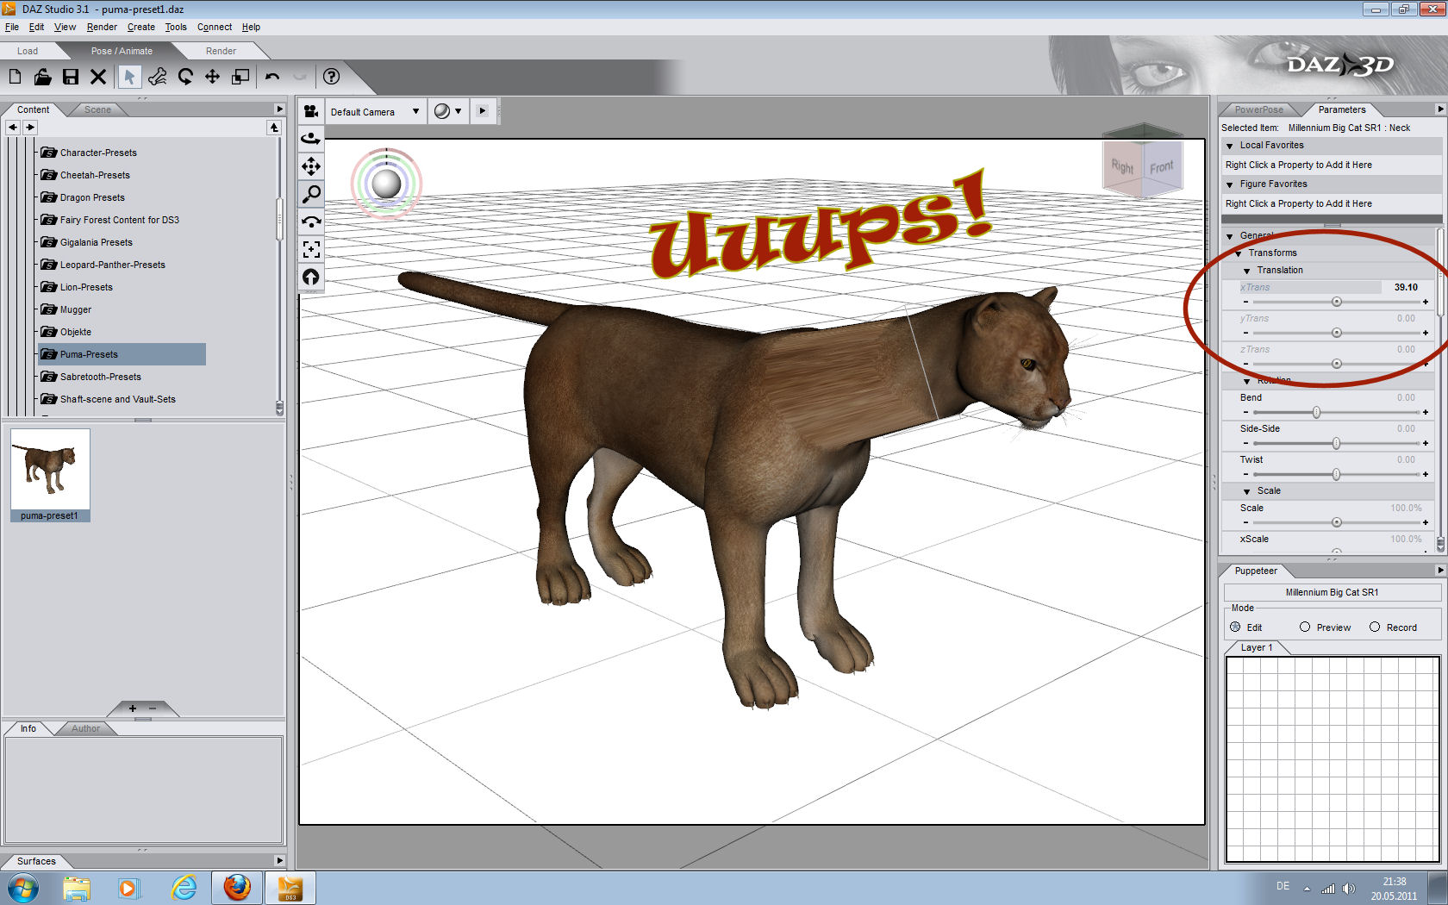This screenshot has width=1448, height=905.
Task: Open the Render menu in menu bar
Action: (x=102, y=27)
